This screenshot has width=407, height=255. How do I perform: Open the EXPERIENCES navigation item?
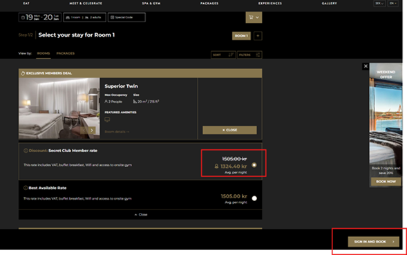tap(270, 3)
